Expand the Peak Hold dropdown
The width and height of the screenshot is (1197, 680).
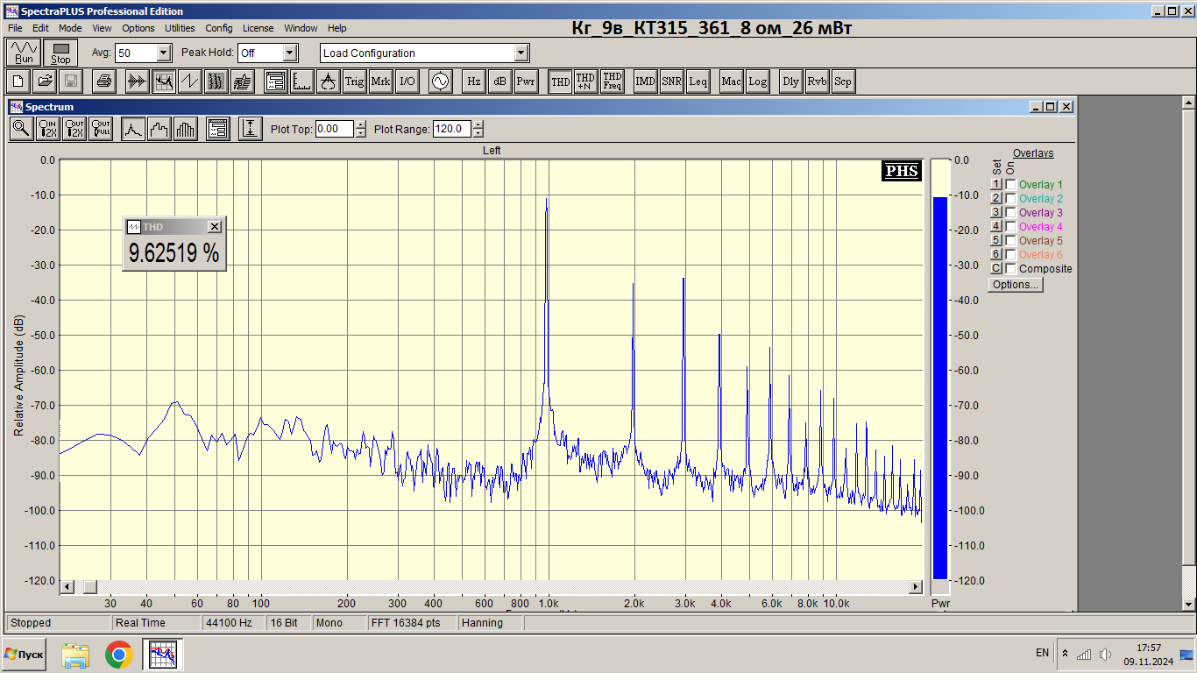(x=290, y=53)
